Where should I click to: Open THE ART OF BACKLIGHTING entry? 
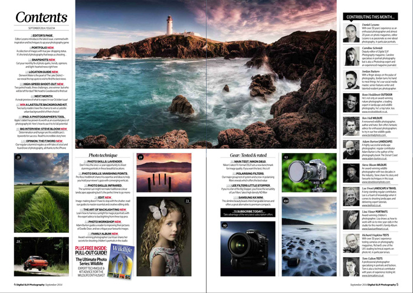pyautogui.click(x=103, y=209)
